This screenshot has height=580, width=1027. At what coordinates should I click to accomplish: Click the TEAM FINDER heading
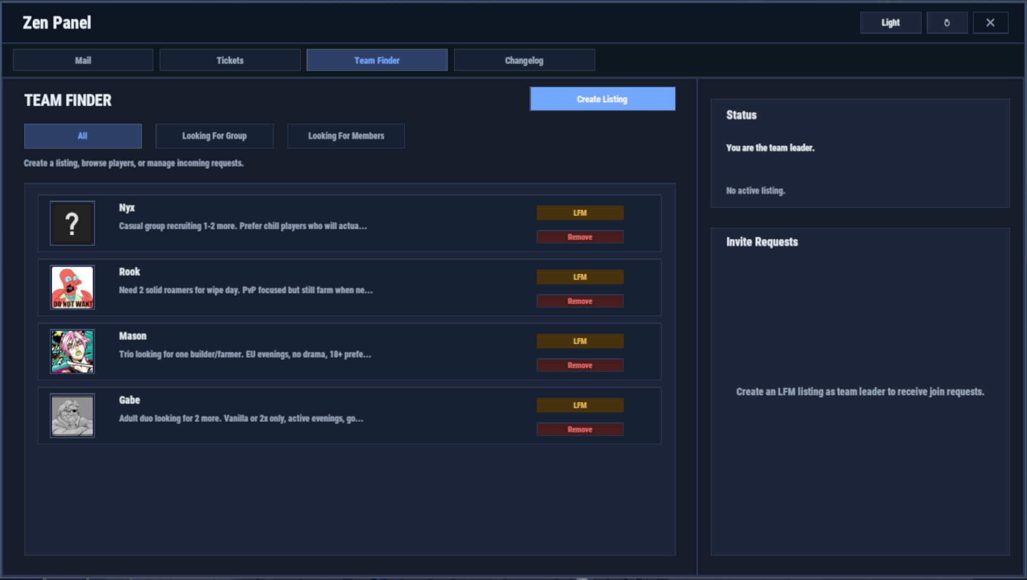point(68,100)
